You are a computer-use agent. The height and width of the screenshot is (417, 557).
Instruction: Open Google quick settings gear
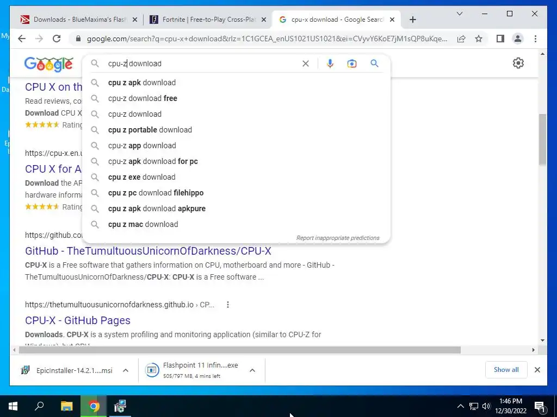(518, 63)
